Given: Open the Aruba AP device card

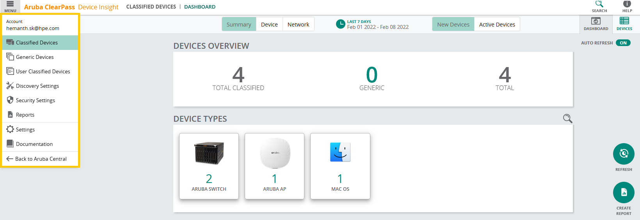Looking at the screenshot, I should [274, 166].
